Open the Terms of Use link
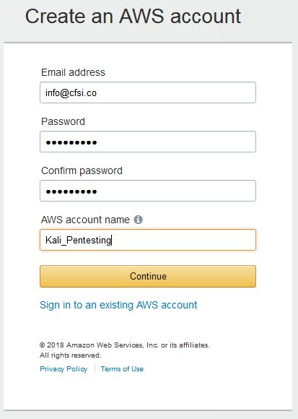 pos(122,369)
